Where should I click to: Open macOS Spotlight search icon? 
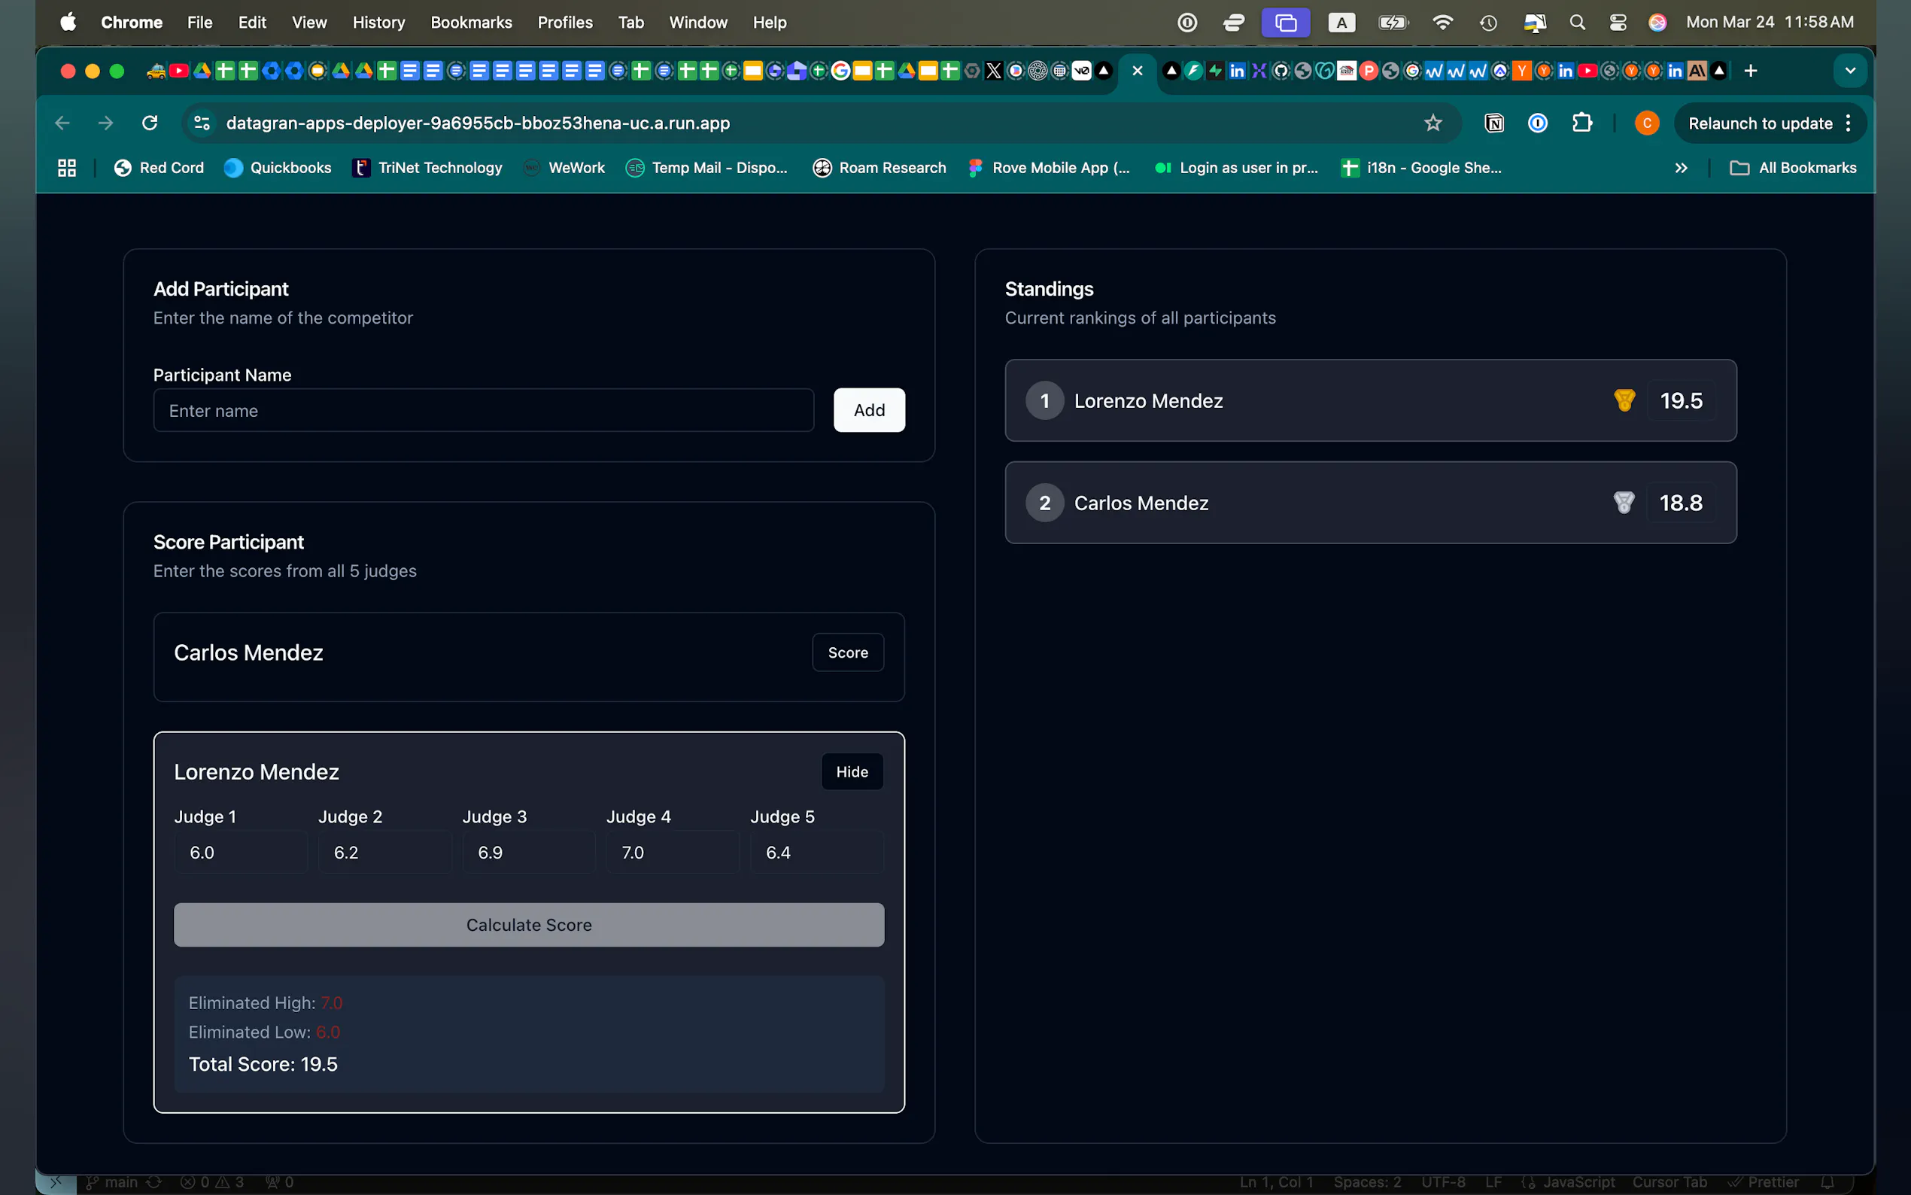[x=1577, y=22]
